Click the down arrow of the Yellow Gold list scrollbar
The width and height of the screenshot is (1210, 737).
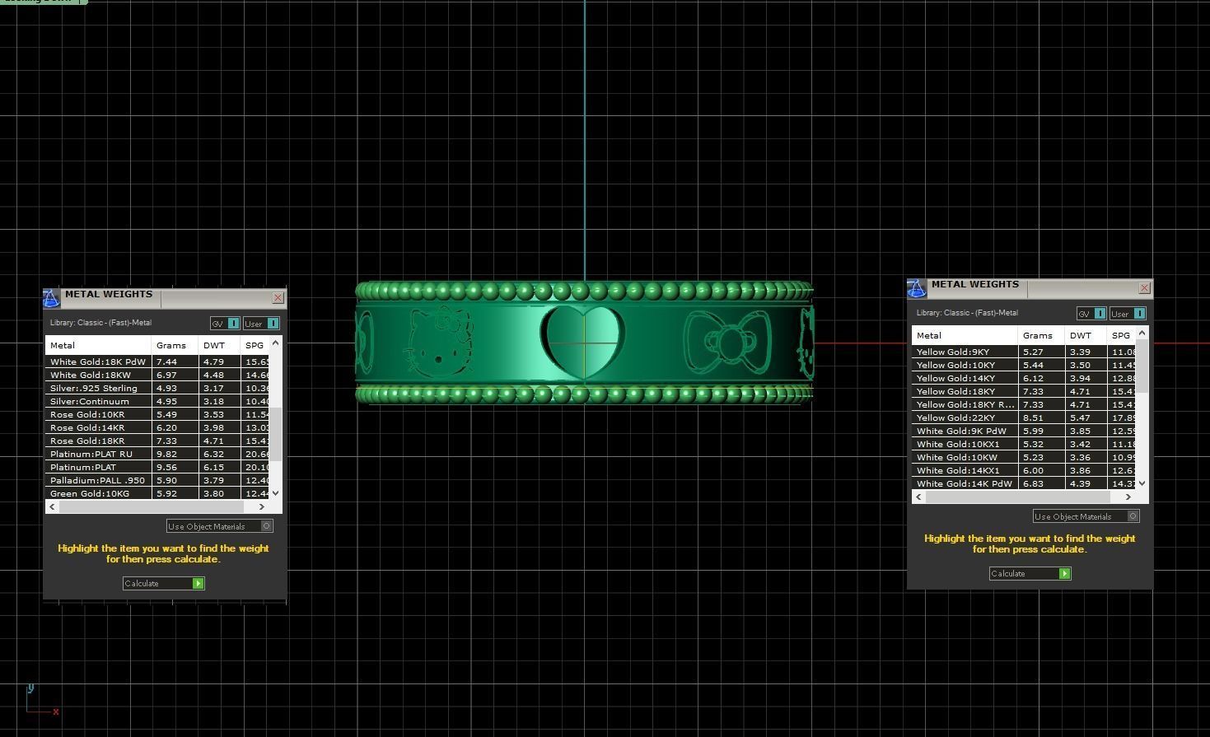(x=1142, y=483)
